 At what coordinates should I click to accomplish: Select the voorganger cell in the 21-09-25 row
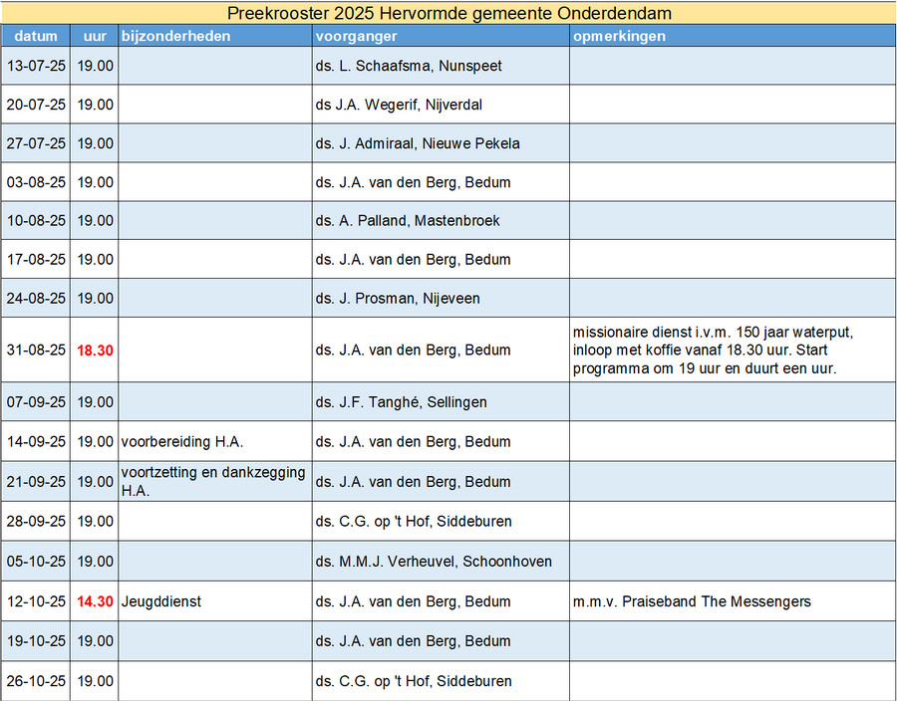[442, 482]
